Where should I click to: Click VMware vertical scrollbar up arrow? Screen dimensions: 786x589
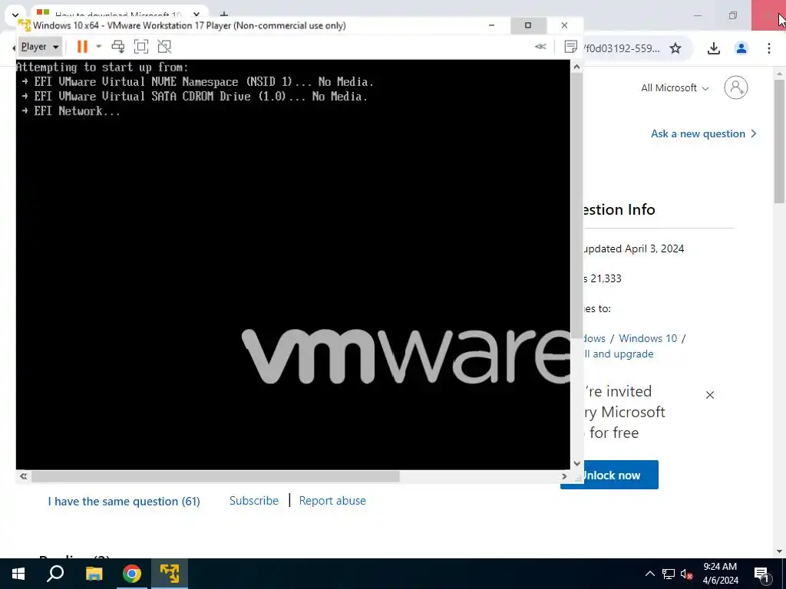tap(576, 66)
